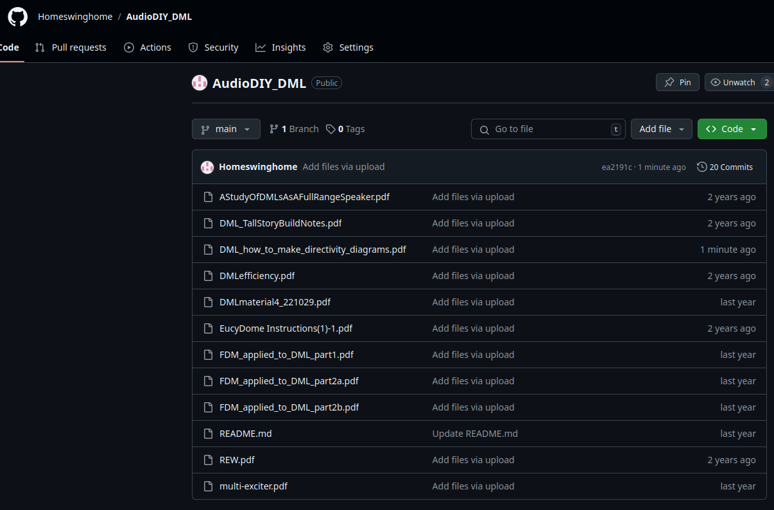Screen dimensions: 774x510
Task: Open EucyDome Instructions(1)-1.pdf
Action: point(286,328)
